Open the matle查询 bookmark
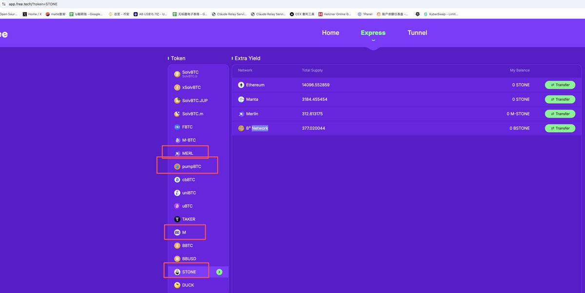The image size is (585, 293). tap(55, 14)
